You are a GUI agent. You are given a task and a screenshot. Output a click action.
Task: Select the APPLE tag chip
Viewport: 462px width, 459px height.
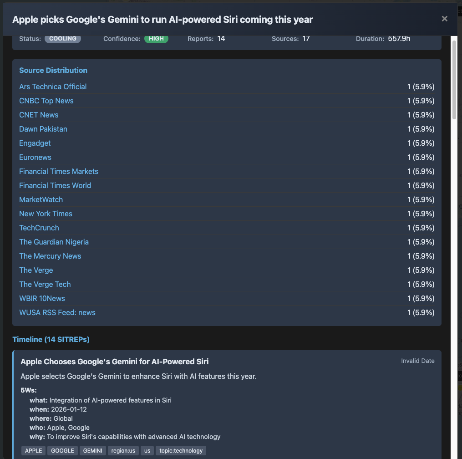point(33,451)
